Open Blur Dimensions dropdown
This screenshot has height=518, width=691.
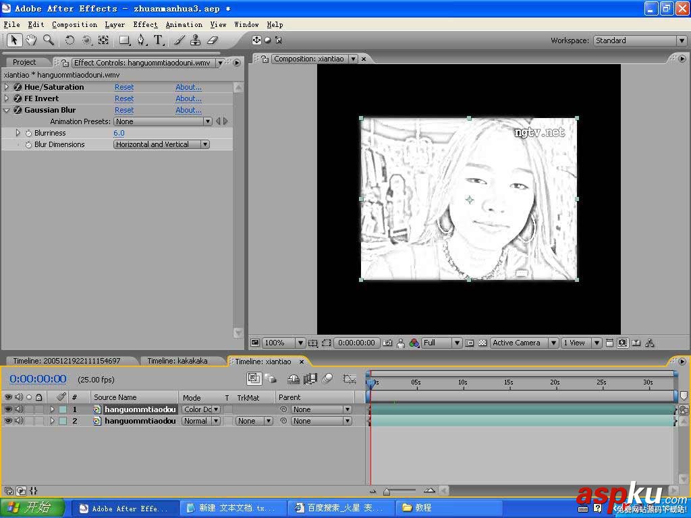(161, 144)
